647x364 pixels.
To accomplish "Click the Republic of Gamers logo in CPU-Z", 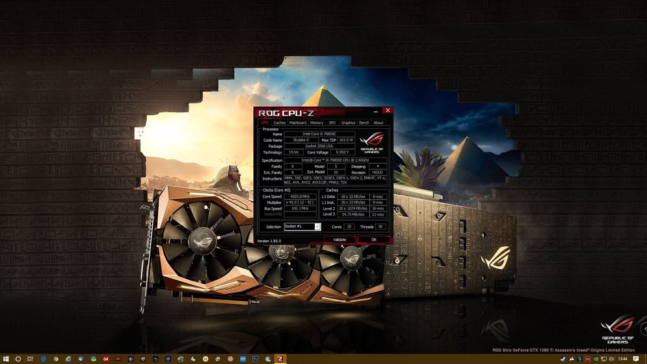I will [372, 142].
